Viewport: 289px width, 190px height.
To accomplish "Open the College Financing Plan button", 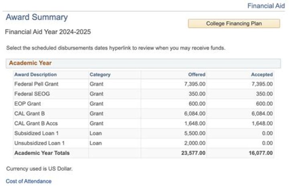I will coord(234,24).
